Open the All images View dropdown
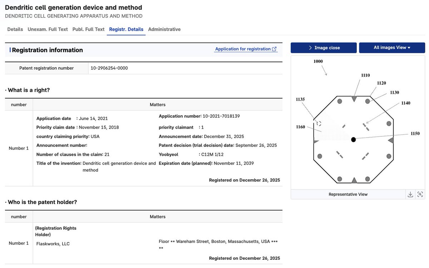Viewport: 429px width, 268px height. tap(392, 48)
